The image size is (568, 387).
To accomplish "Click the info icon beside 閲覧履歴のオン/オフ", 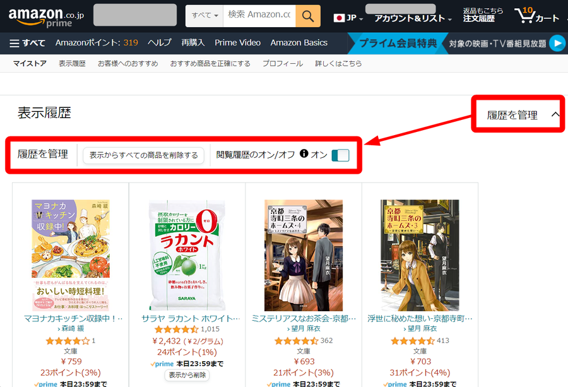I will click(304, 153).
